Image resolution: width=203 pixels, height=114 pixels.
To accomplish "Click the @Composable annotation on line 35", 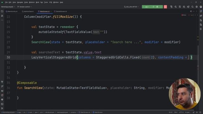I will point(27,83).
